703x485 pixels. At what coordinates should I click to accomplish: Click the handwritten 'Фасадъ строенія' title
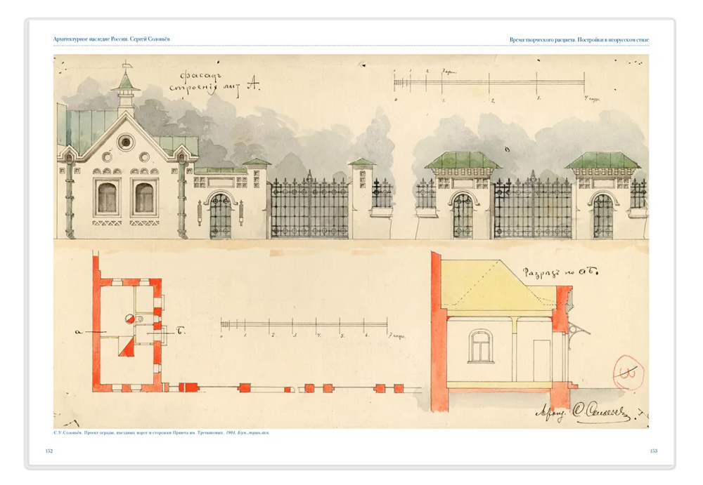tap(214, 83)
